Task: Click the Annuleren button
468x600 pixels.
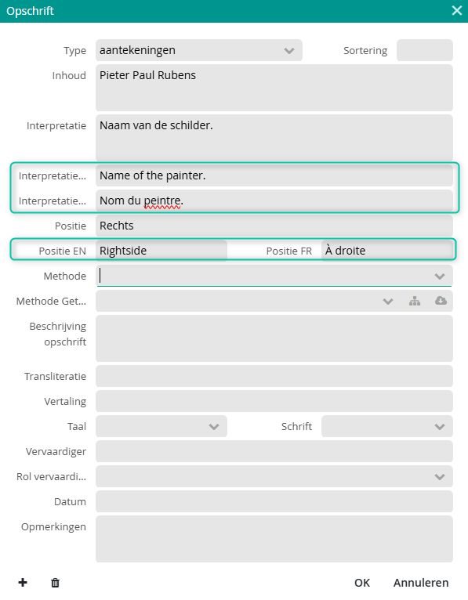Action: pyautogui.click(x=421, y=583)
